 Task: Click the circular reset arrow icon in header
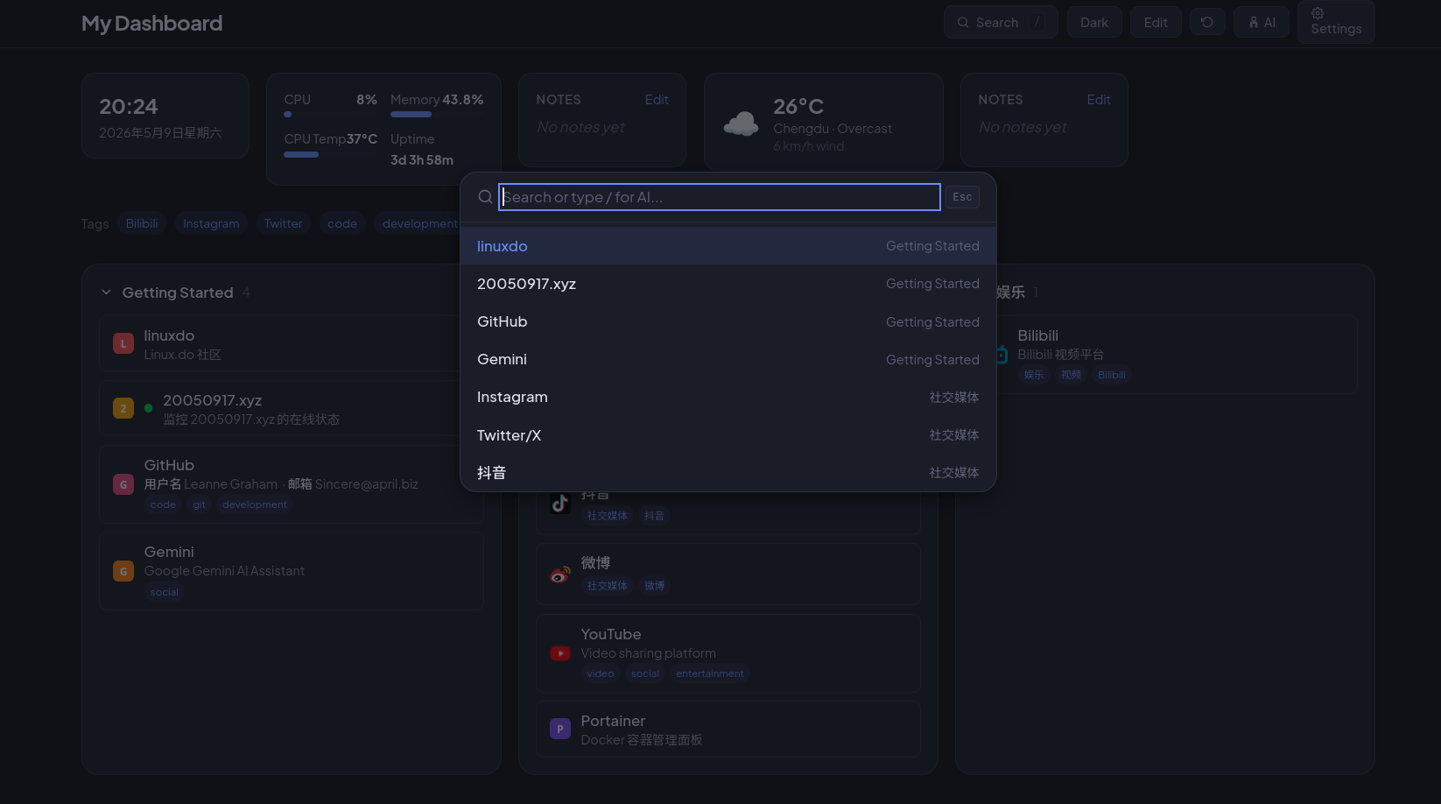pos(1207,22)
